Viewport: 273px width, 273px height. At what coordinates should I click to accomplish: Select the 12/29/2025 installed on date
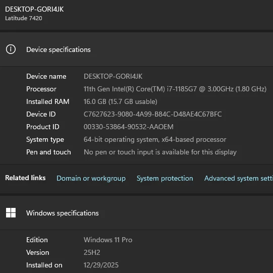coord(101,265)
